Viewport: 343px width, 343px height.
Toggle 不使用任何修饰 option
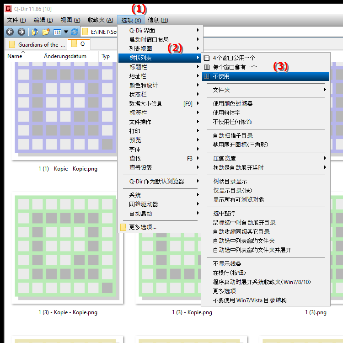pos(266,122)
